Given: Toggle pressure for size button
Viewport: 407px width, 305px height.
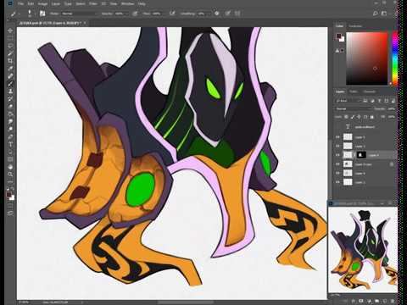Looking at the screenshot, I should [228, 14].
